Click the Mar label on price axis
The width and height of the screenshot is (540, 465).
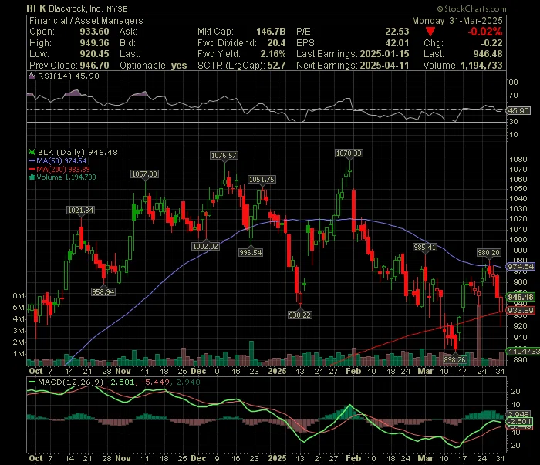425,372
